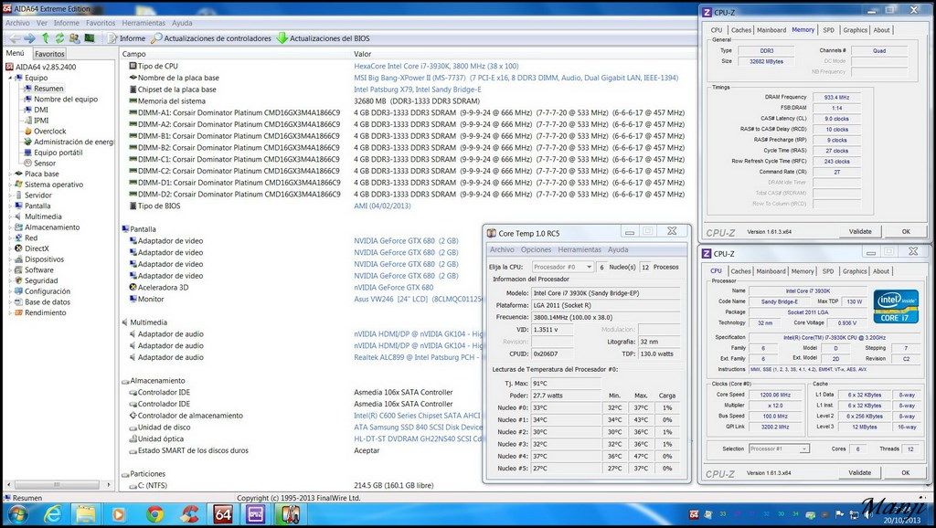Viewport: 936px width, 528px height.
Task: Open the Caches tab in the upper CPU-Z window
Action: click(740, 30)
